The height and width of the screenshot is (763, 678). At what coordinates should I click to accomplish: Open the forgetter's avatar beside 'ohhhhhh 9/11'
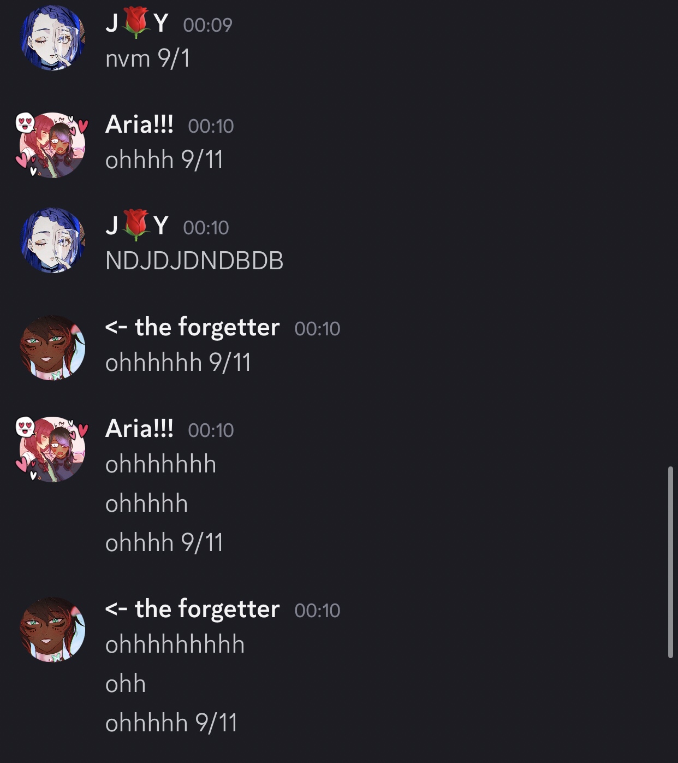coord(53,347)
